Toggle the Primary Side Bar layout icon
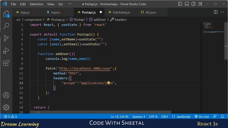The height and width of the screenshot is (128, 228). pos(180,4)
